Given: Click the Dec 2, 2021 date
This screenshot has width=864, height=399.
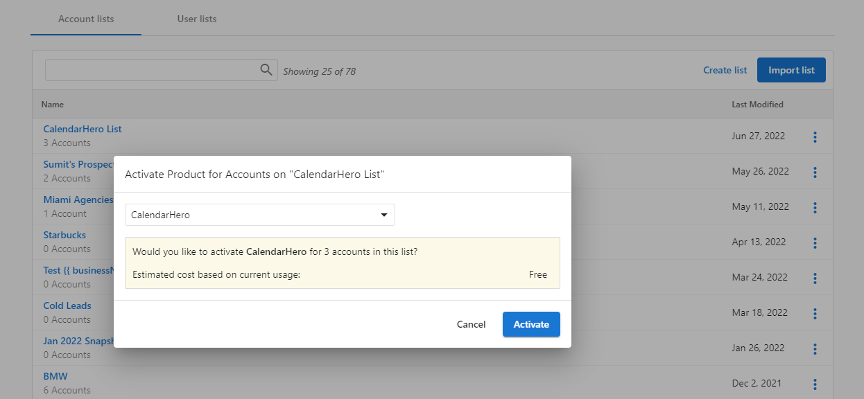Looking at the screenshot, I should (x=757, y=383).
